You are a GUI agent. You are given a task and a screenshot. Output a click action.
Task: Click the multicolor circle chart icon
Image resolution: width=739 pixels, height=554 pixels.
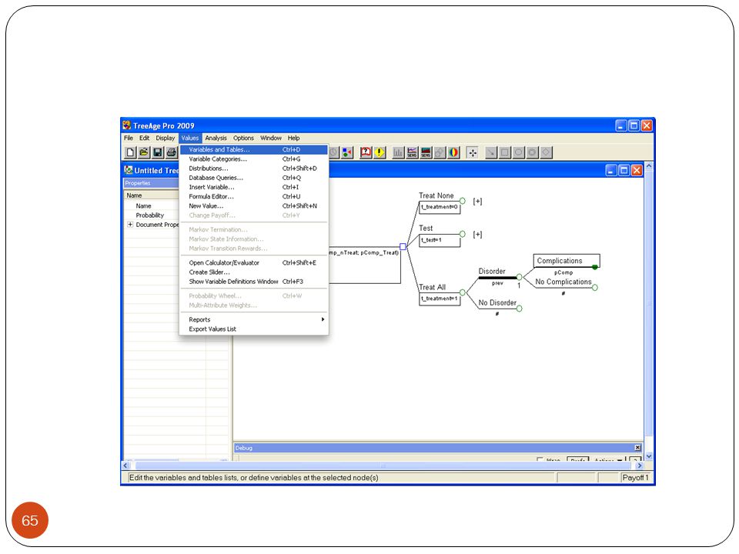pyautogui.click(x=453, y=152)
